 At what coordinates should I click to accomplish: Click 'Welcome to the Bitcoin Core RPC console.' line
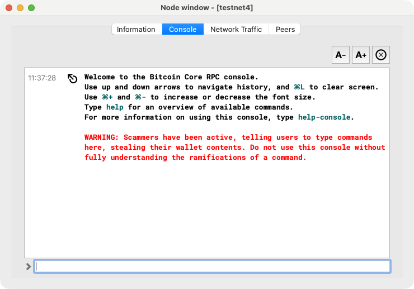(x=171, y=77)
